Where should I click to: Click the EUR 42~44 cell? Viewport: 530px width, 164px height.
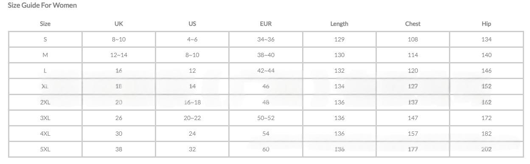point(266,71)
